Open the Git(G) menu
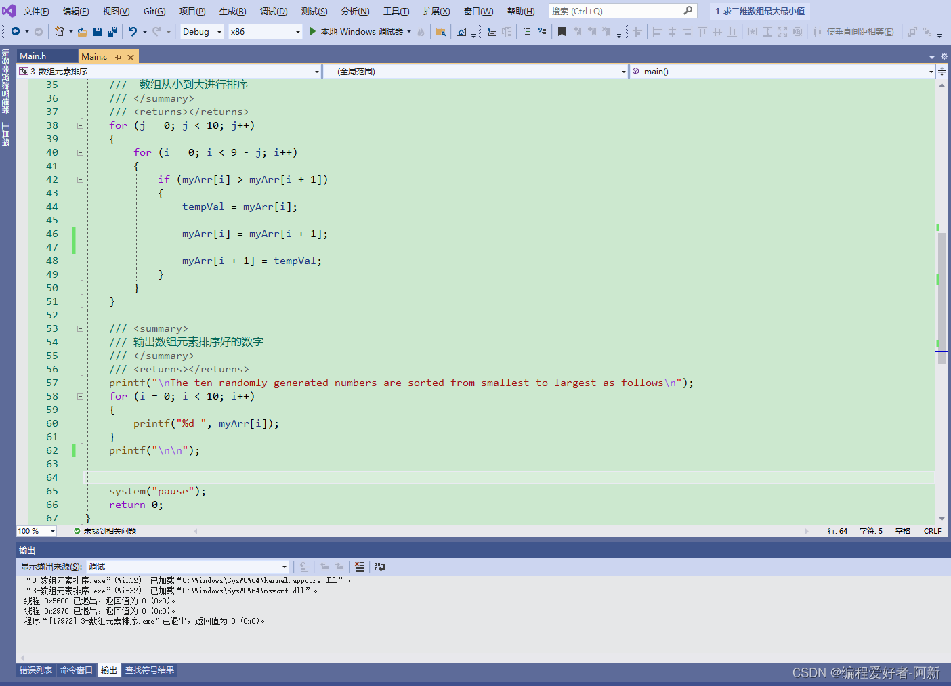 (154, 12)
